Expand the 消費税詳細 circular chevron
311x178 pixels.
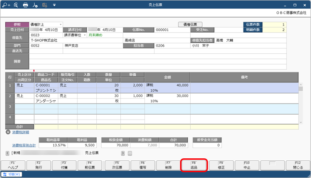8,132
